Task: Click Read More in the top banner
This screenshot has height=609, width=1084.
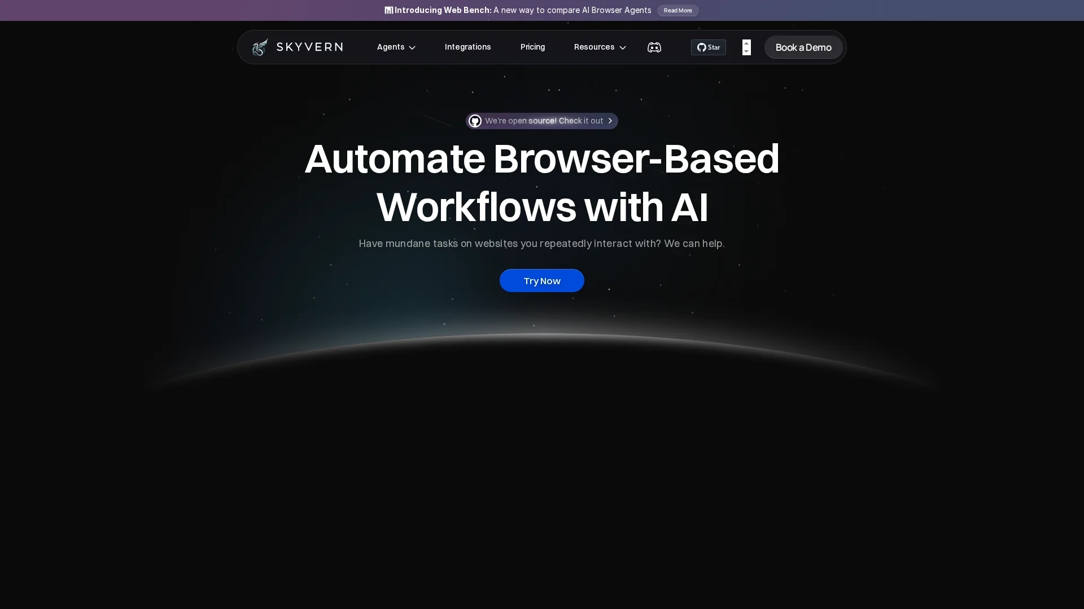Action: coord(677,10)
